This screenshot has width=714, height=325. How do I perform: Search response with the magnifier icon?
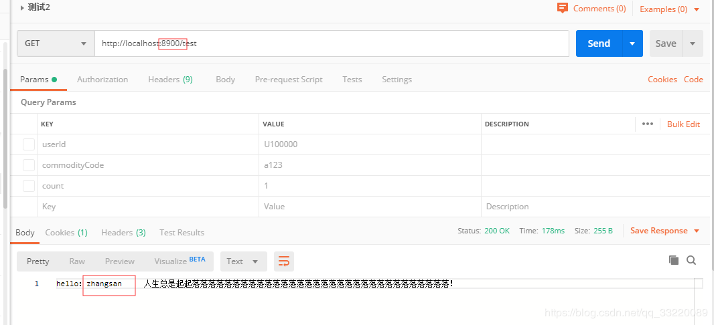tap(691, 260)
